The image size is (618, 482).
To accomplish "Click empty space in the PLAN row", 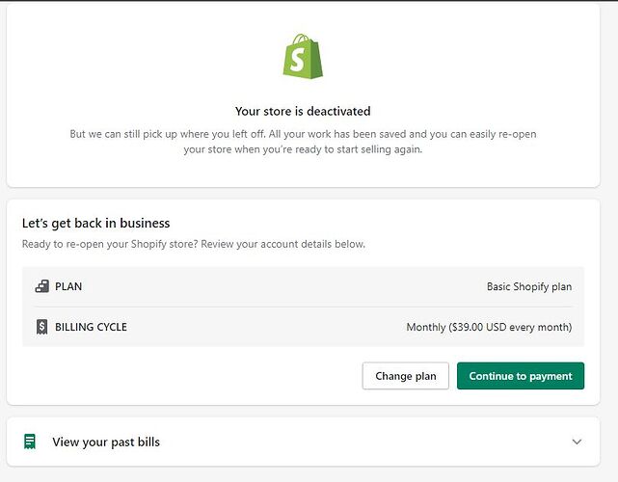I will click(x=289, y=286).
